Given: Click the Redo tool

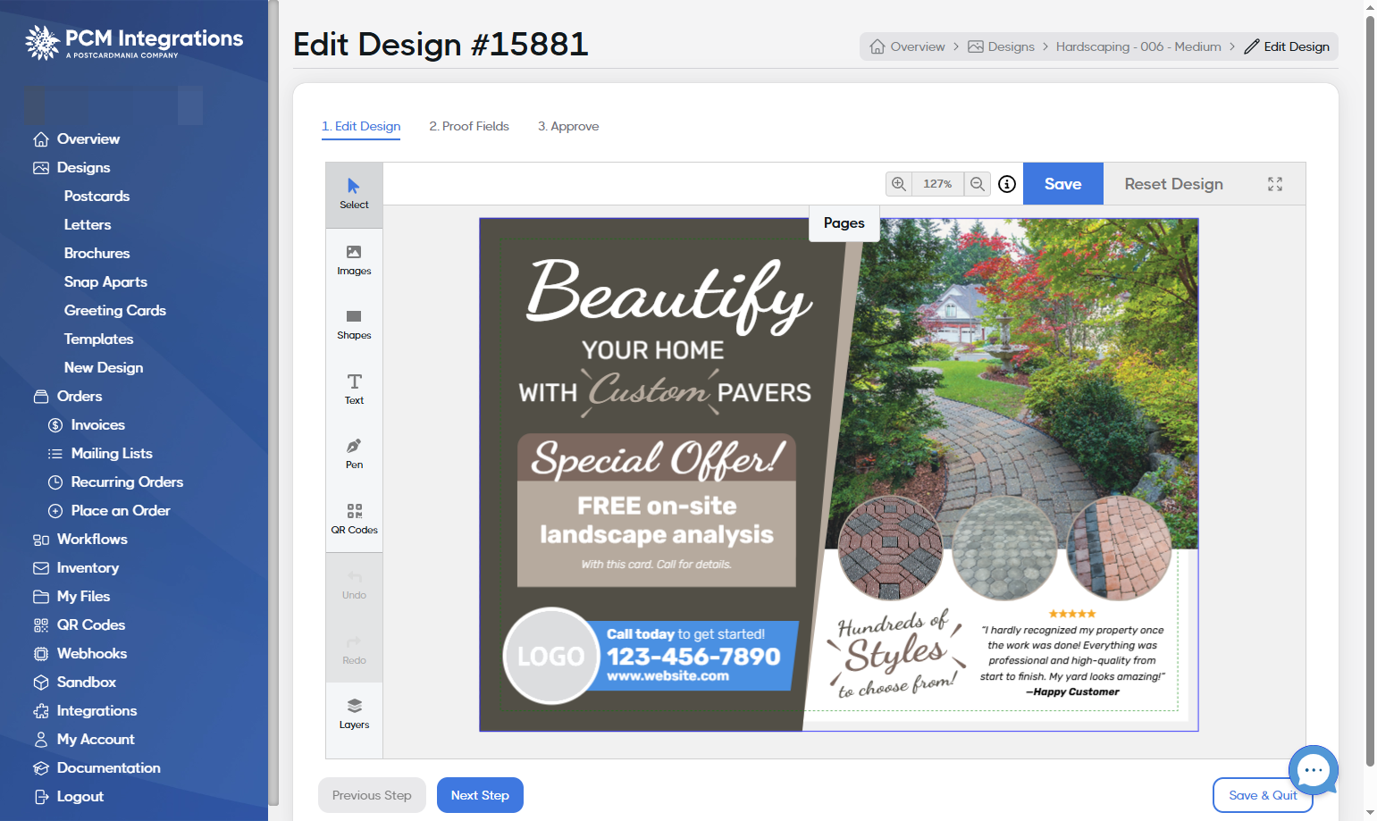Looking at the screenshot, I should 354,649.
